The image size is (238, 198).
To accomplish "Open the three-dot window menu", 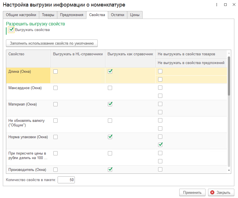I will pyautogui.click(x=217, y=5).
